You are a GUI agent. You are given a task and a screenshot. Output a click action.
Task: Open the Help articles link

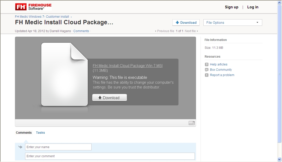tap(219, 64)
